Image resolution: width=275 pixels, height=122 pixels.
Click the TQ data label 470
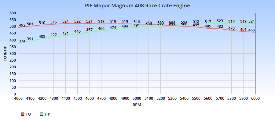click(232, 28)
